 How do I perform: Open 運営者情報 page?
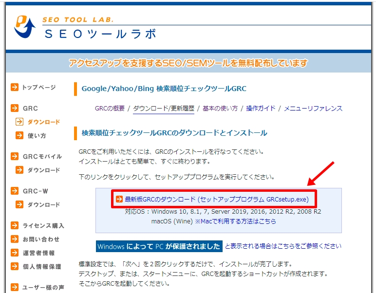click(x=39, y=253)
